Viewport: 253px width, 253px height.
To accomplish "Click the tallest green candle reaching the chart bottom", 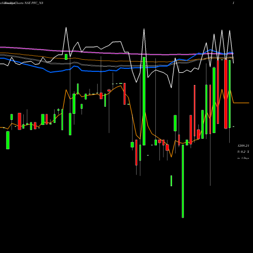I will click(183, 181).
